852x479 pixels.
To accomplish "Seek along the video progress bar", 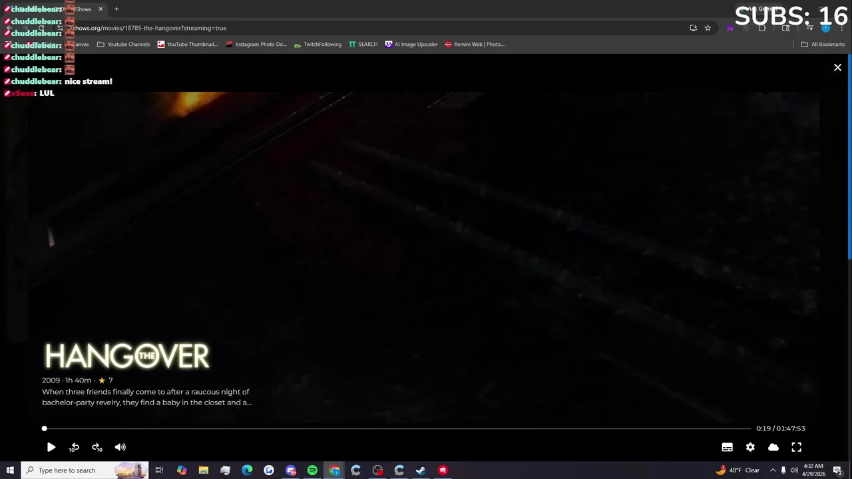I will point(397,428).
